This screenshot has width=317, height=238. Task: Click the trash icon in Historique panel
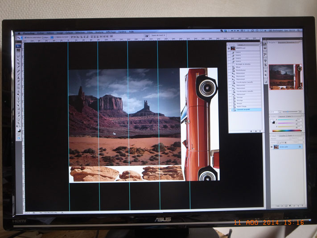[260, 131]
